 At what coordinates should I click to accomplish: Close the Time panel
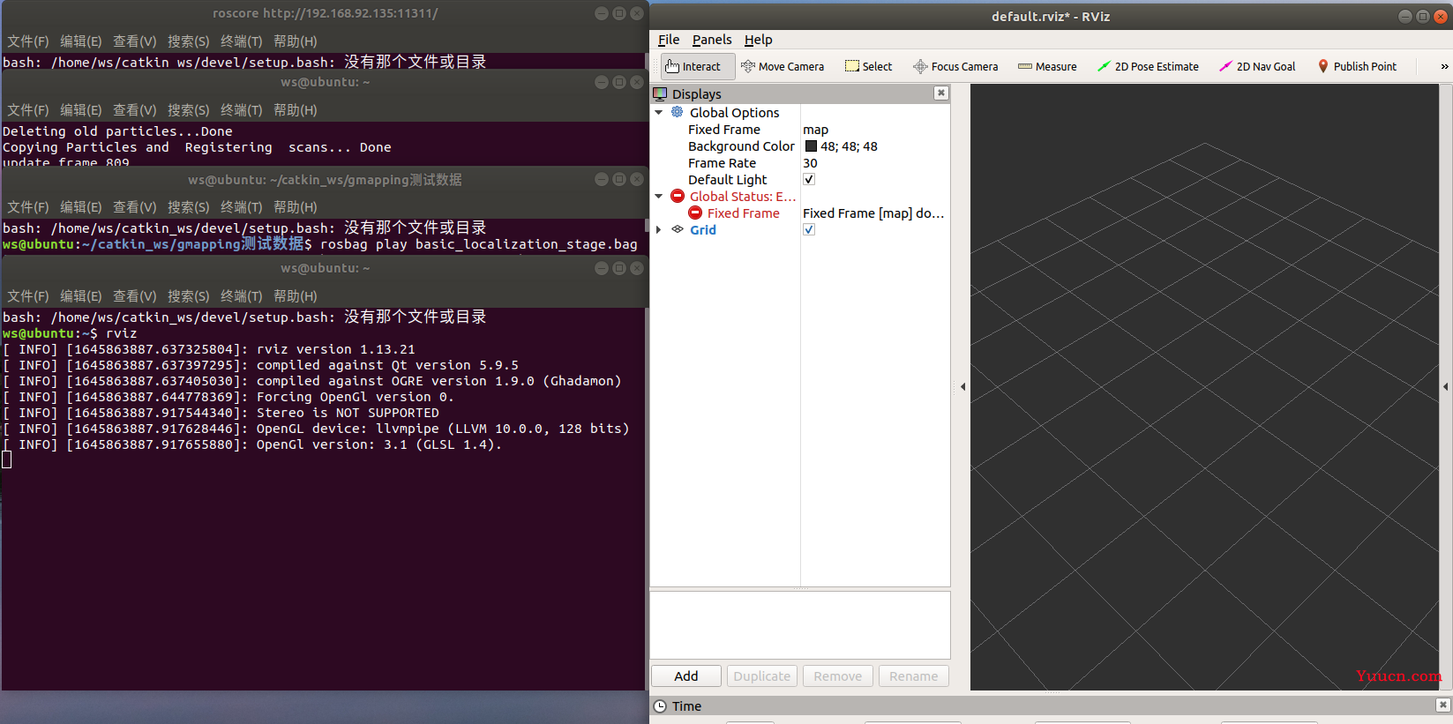point(1442,705)
